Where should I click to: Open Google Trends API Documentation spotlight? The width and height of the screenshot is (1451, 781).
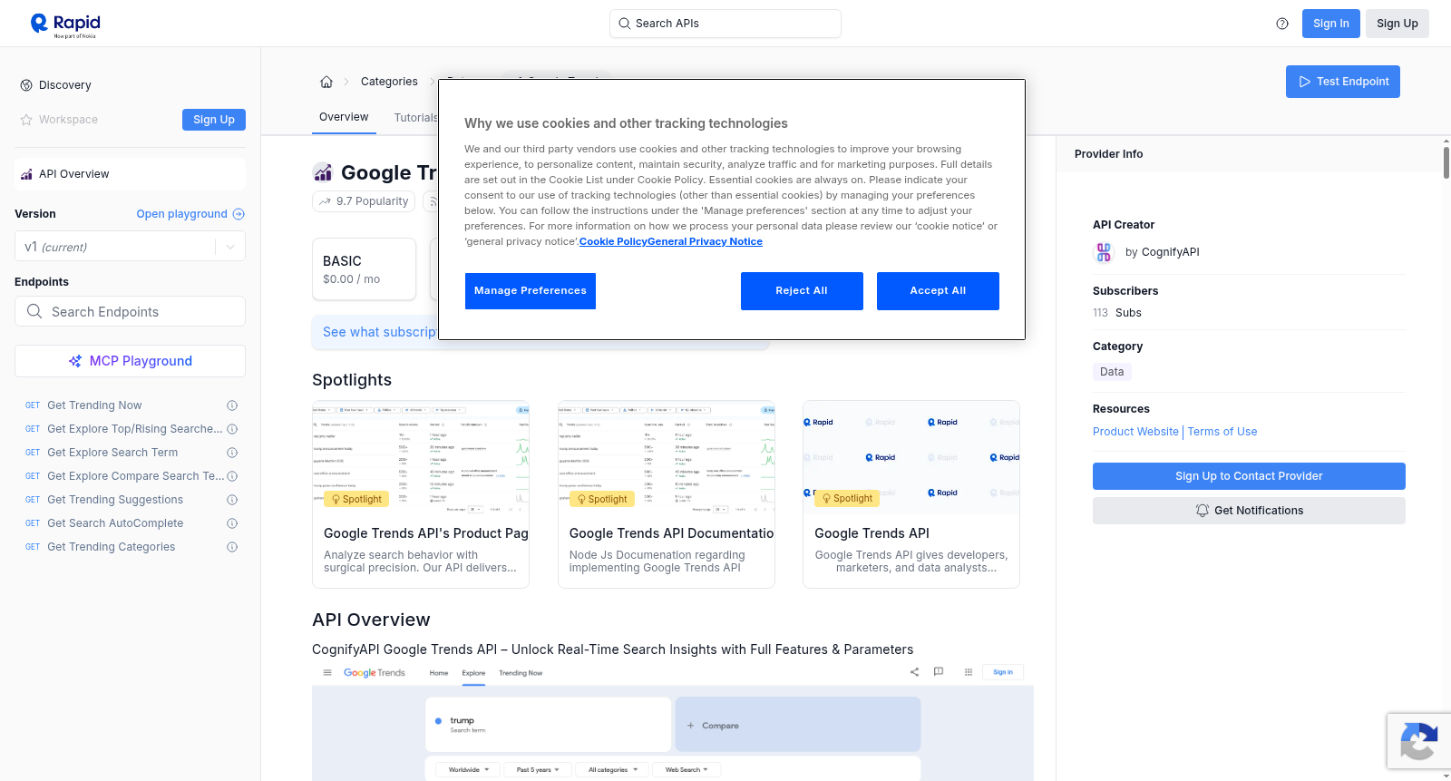pyautogui.click(x=667, y=494)
